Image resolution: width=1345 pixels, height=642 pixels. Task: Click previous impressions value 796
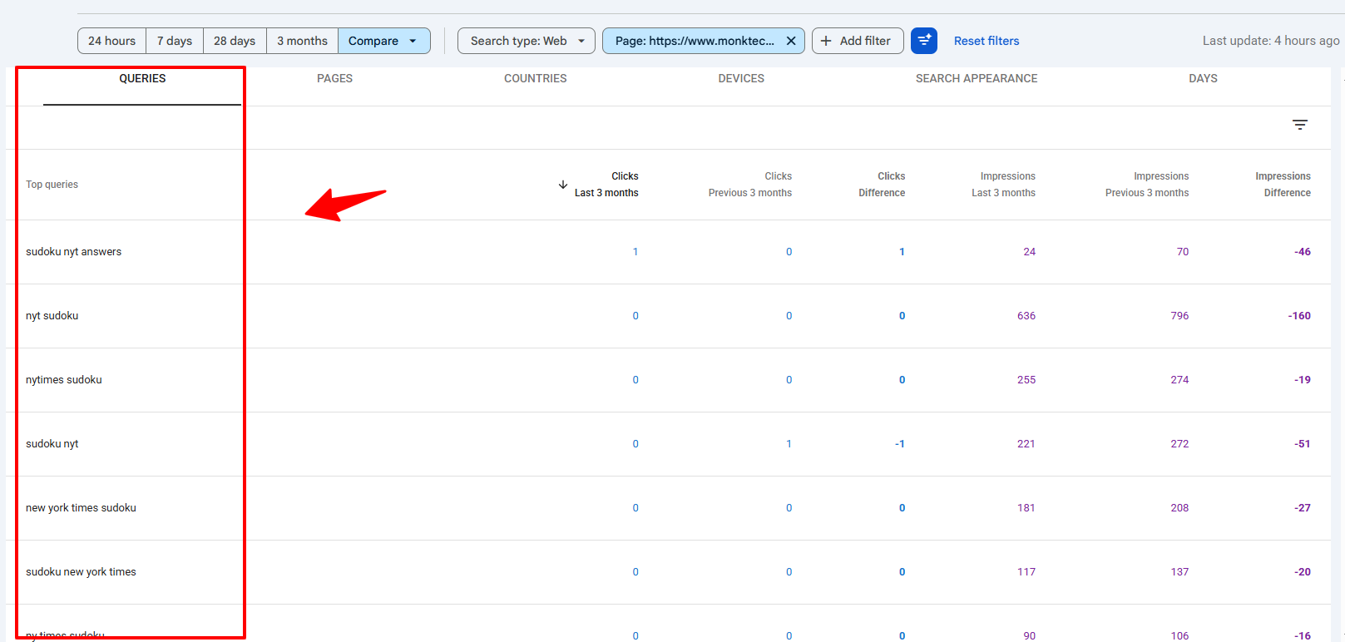pos(1179,316)
